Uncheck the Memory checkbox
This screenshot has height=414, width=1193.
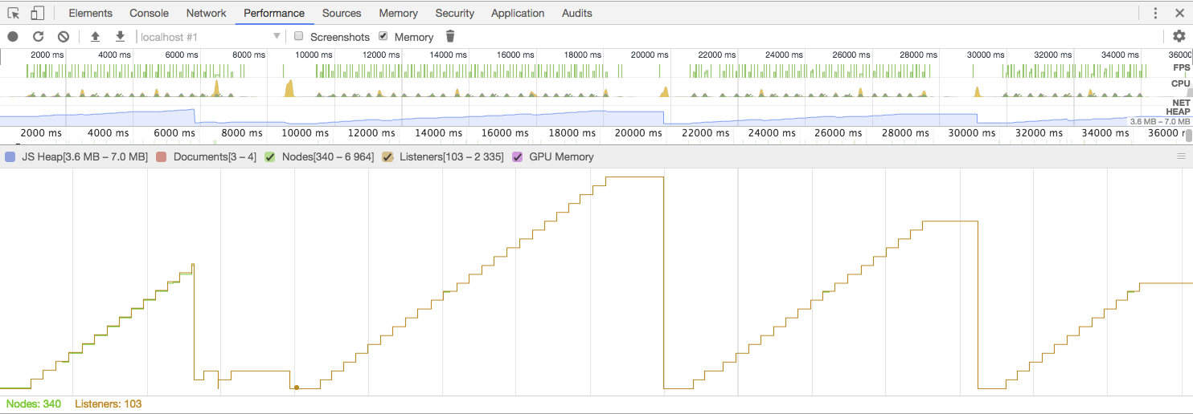tap(383, 36)
